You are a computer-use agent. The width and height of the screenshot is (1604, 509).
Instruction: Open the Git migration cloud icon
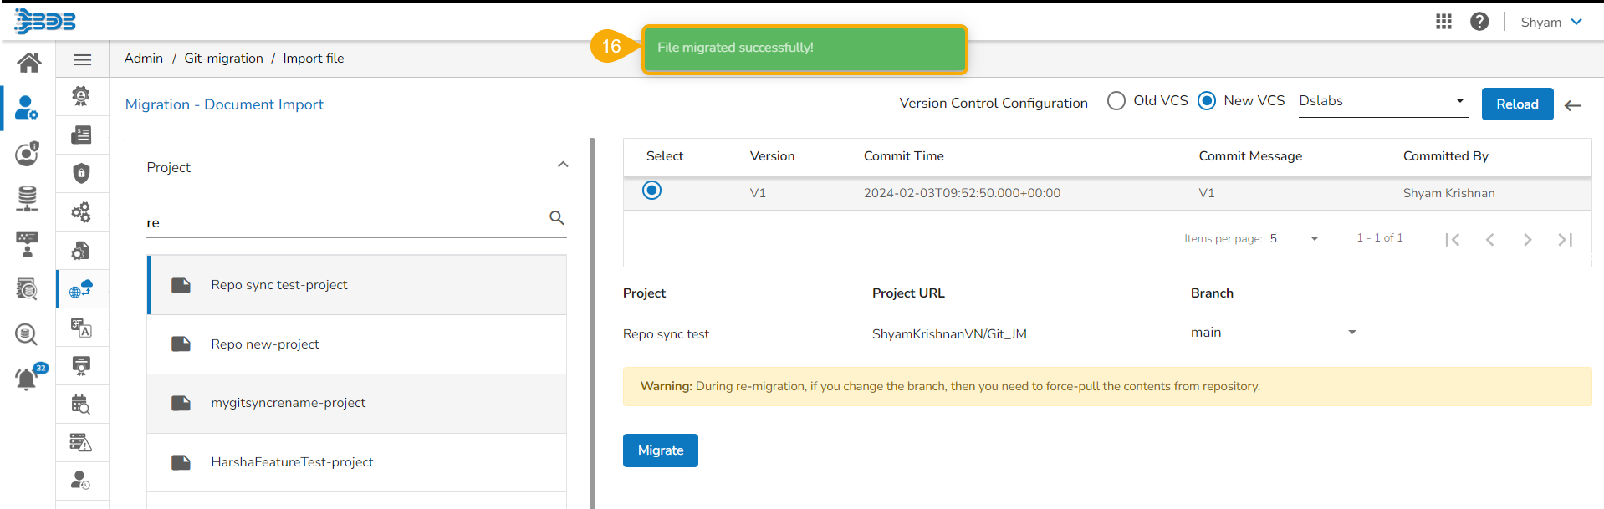coord(81,289)
